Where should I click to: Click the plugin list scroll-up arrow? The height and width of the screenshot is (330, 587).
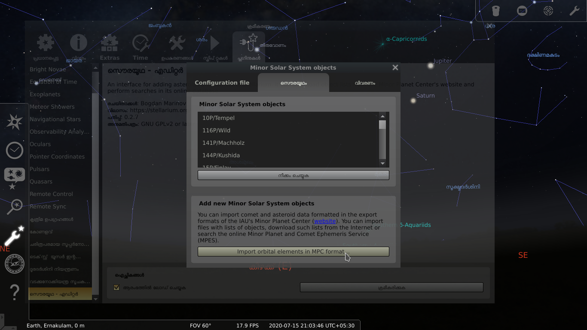point(96,67)
